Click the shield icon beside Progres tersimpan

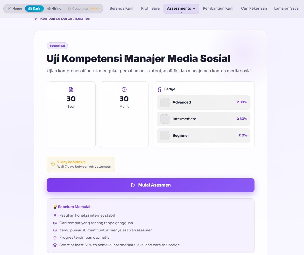(55, 238)
